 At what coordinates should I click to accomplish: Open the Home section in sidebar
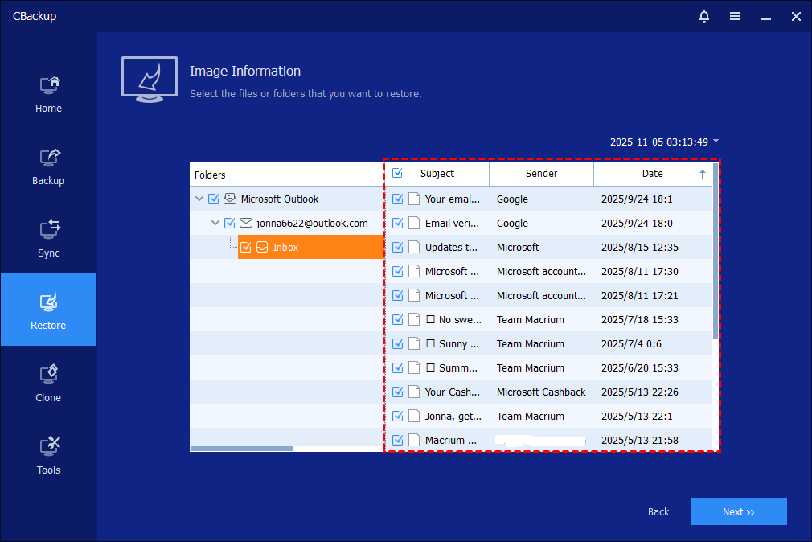[x=48, y=93]
